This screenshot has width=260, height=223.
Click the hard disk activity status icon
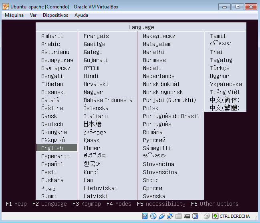(x=145, y=216)
